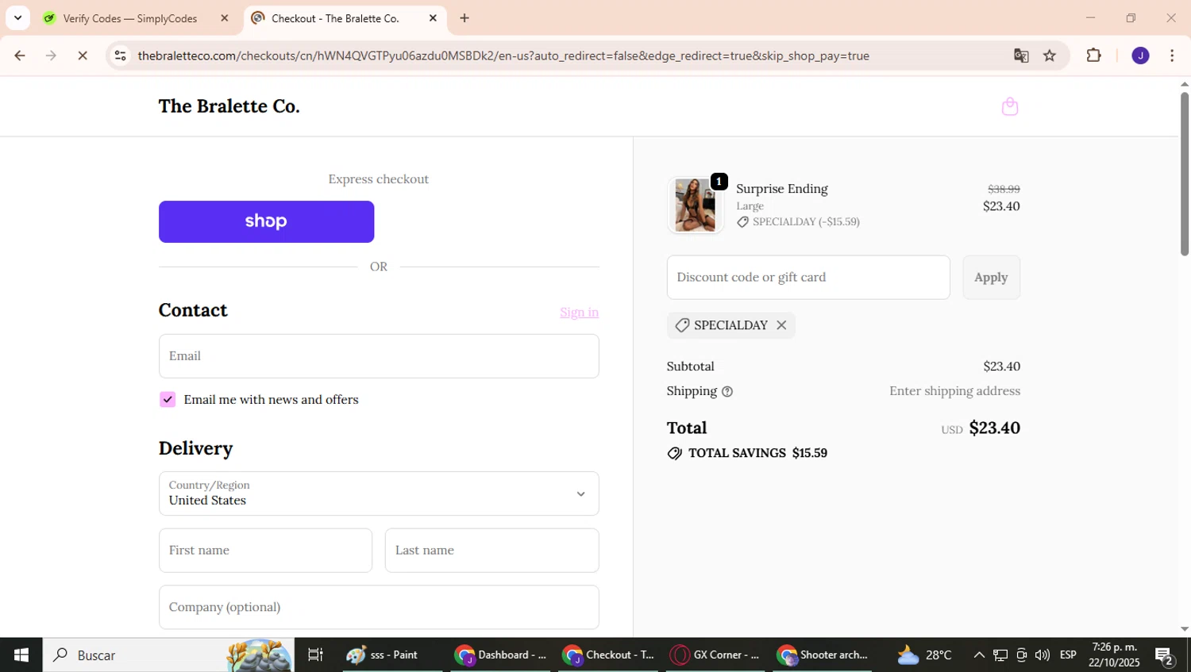The width and height of the screenshot is (1191, 672).
Task: Click the Total Savings tag icon
Action: (x=674, y=453)
